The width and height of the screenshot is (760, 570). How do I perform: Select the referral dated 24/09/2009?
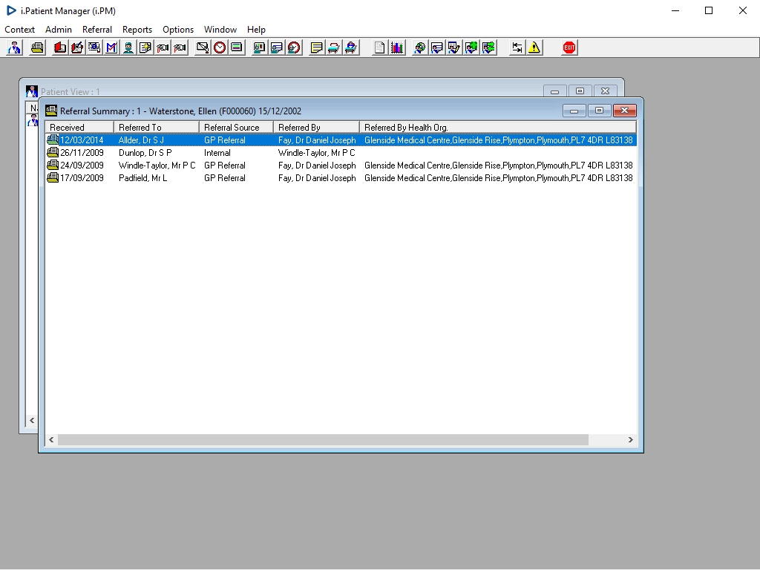(341, 166)
